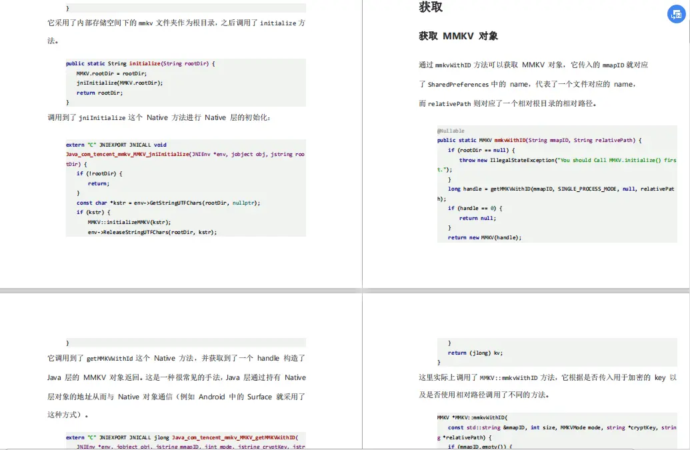Click the heading "获取 MMKV 对象"

click(x=458, y=36)
